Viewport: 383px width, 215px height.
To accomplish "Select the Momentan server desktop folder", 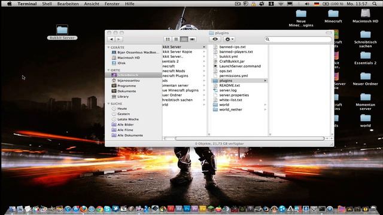I will click(x=366, y=102).
